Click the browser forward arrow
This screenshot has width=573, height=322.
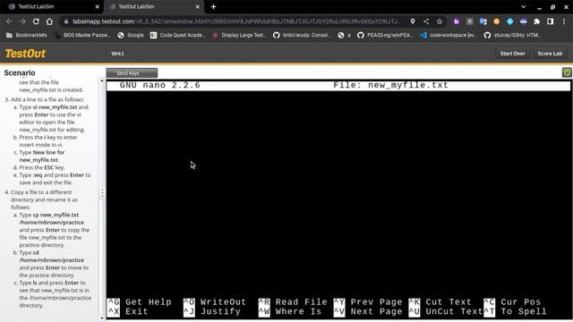coord(22,21)
